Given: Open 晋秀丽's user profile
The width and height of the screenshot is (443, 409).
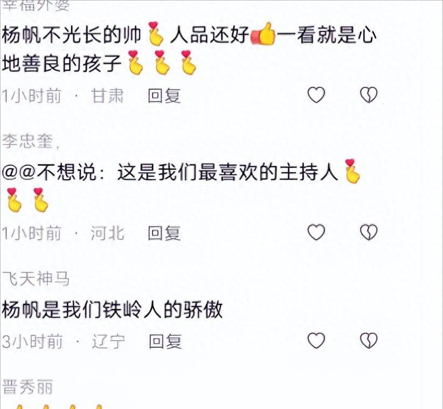Looking at the screenshot, I should [x=27, y=387].
